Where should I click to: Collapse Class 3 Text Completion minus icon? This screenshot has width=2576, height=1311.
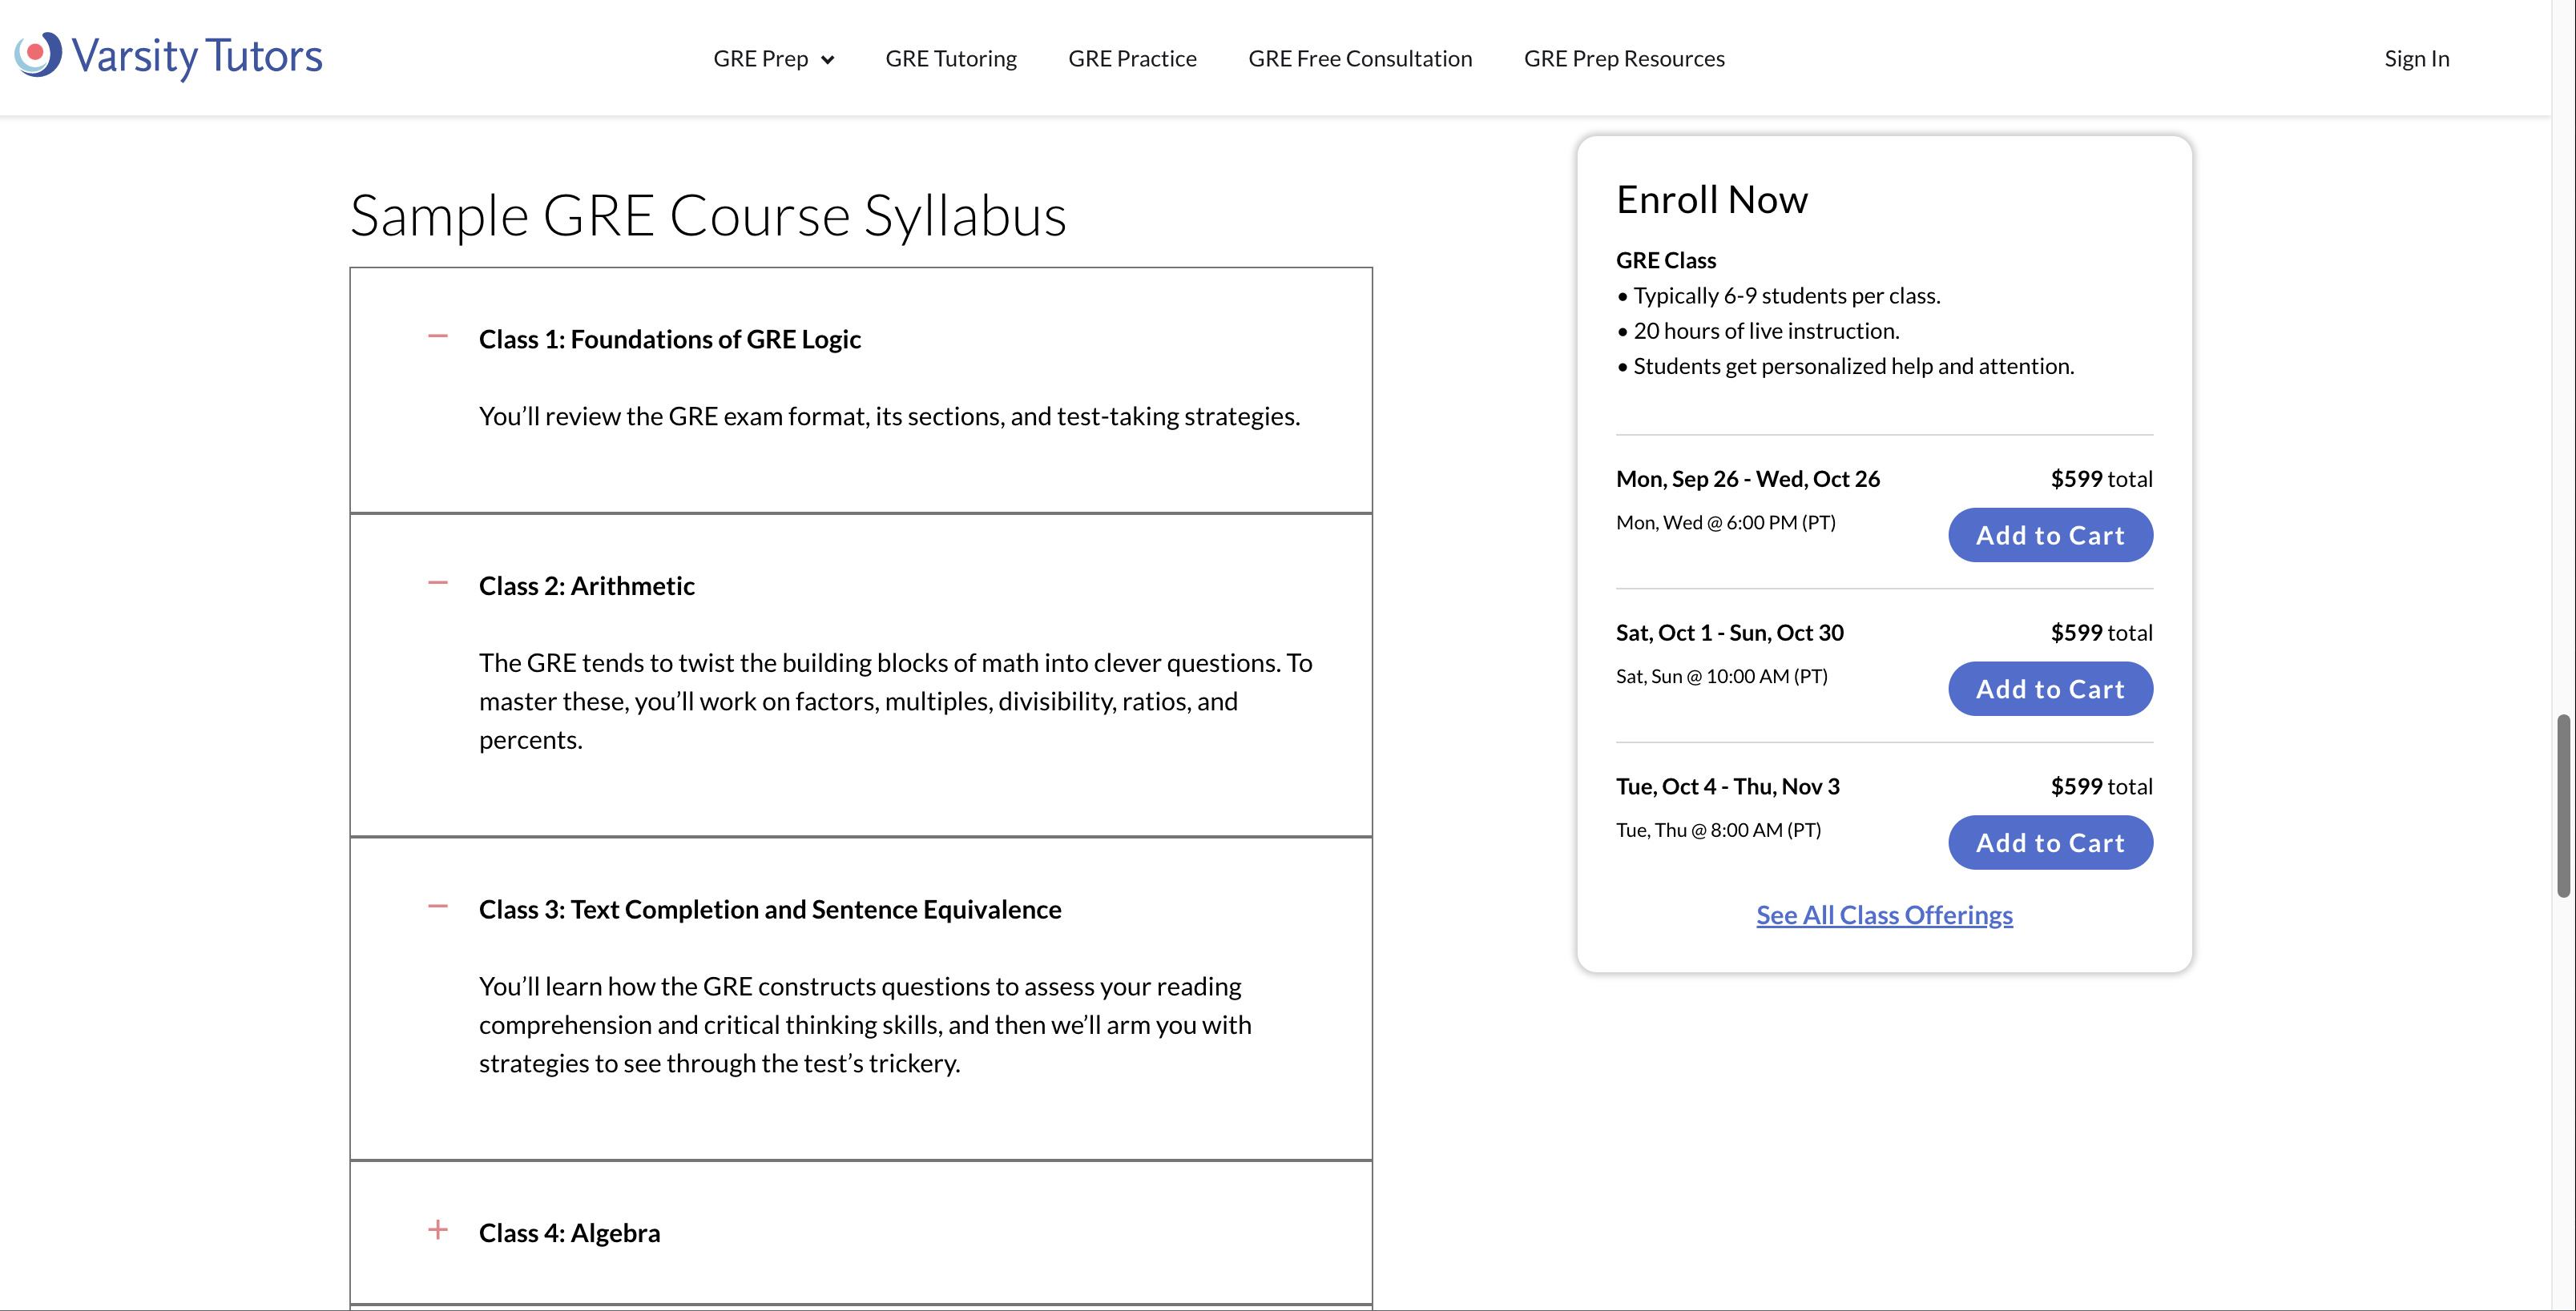click(437, 907)
